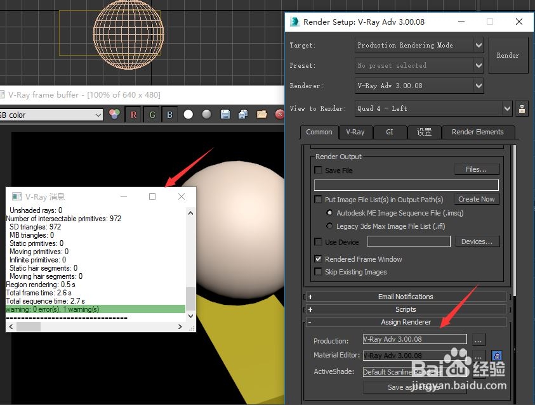Toggle blue lock beside Material Editor renderer
This screenshot has width=535, height=405.
(497, 356)
